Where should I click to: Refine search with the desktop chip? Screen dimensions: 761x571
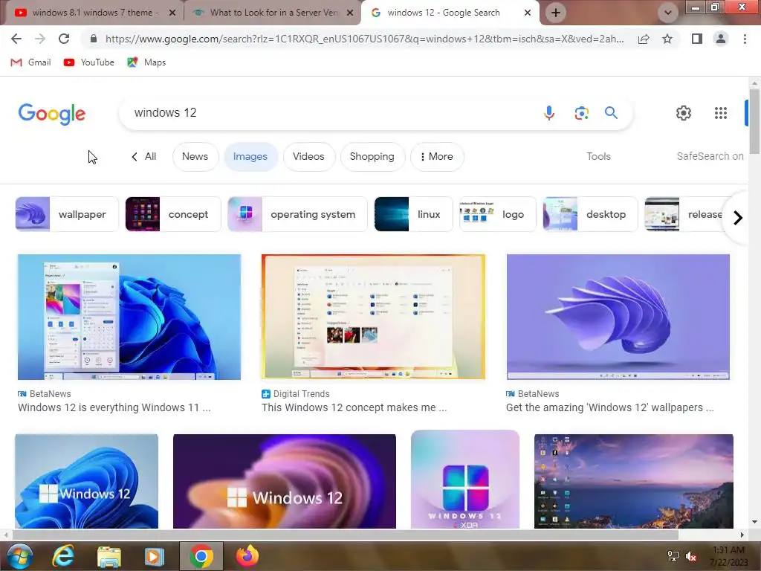590,214
